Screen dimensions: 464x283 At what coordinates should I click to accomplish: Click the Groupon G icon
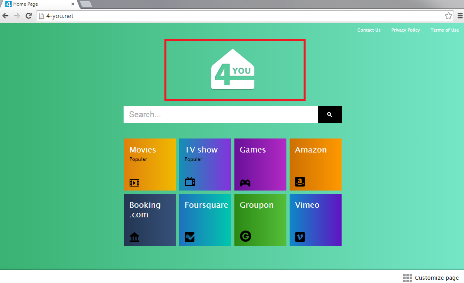pyautogui.click(x=245, y=236)
